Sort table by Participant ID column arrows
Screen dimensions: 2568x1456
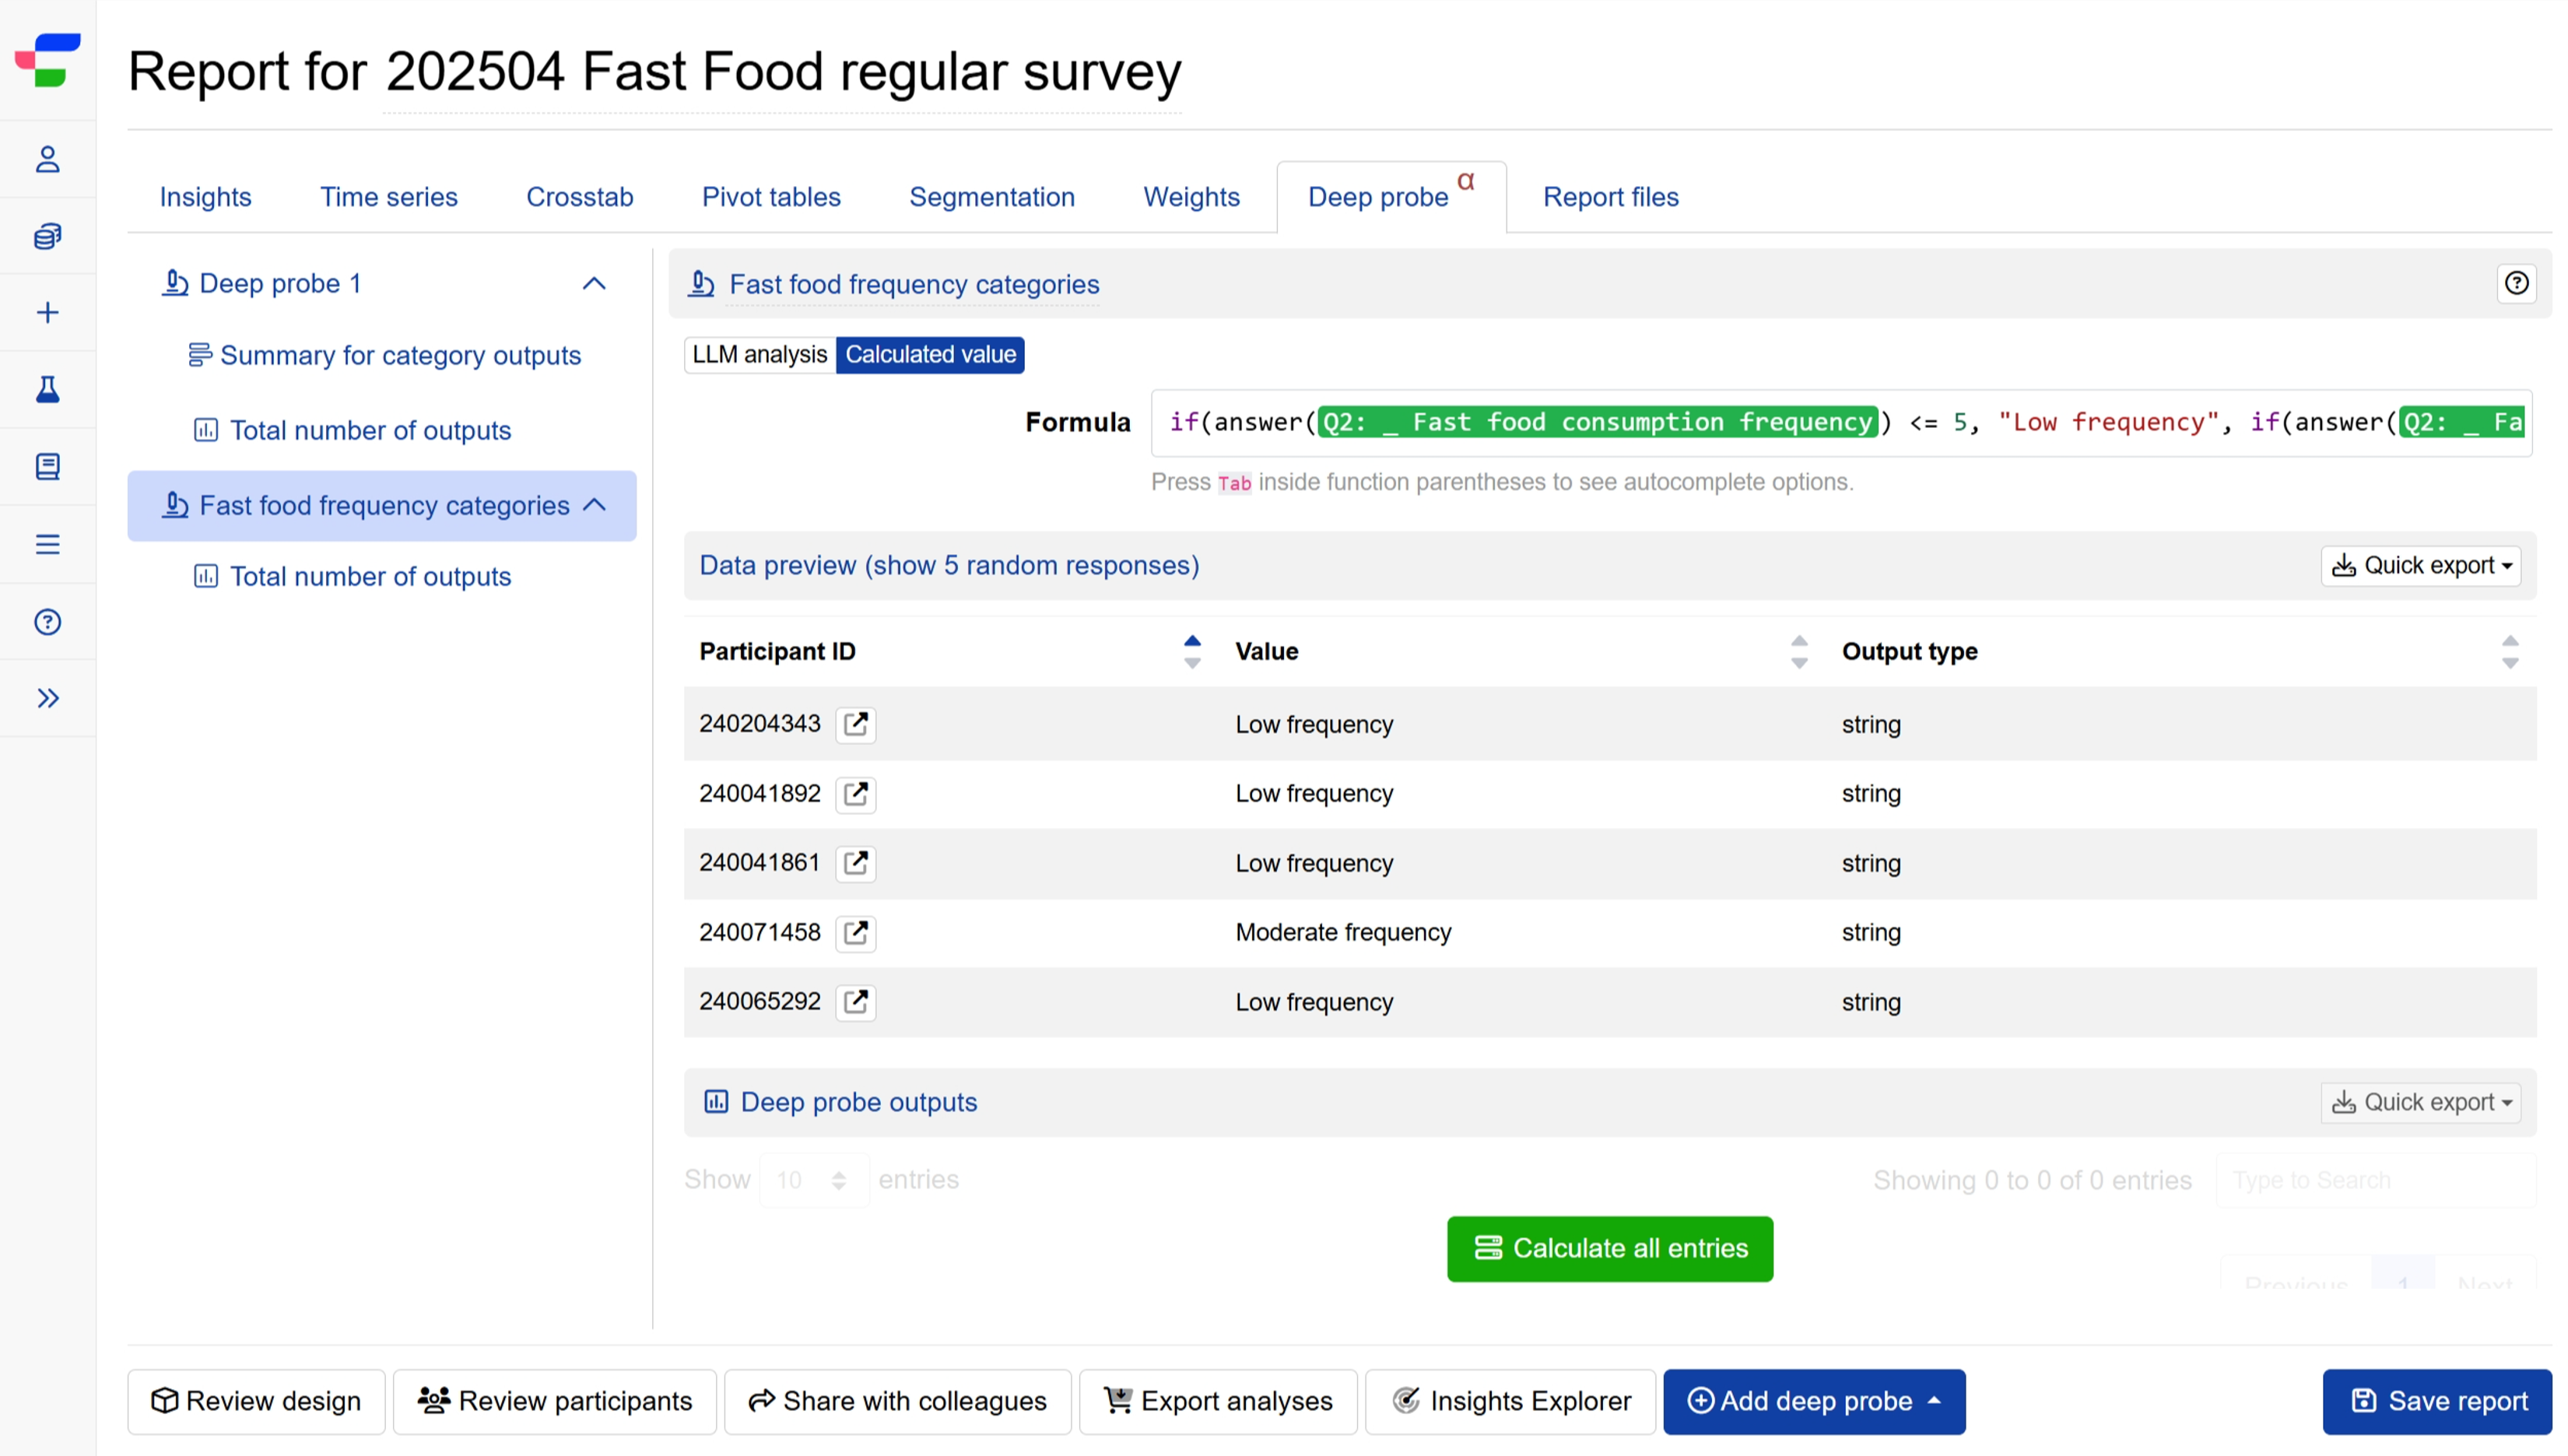click(x=1192, y=651)
